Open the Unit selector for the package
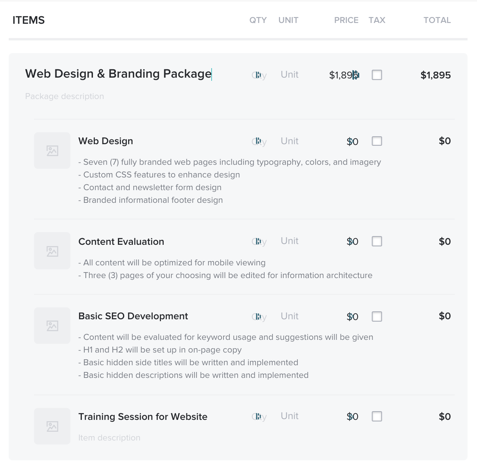477x469 pixels. tap(289, 74)
